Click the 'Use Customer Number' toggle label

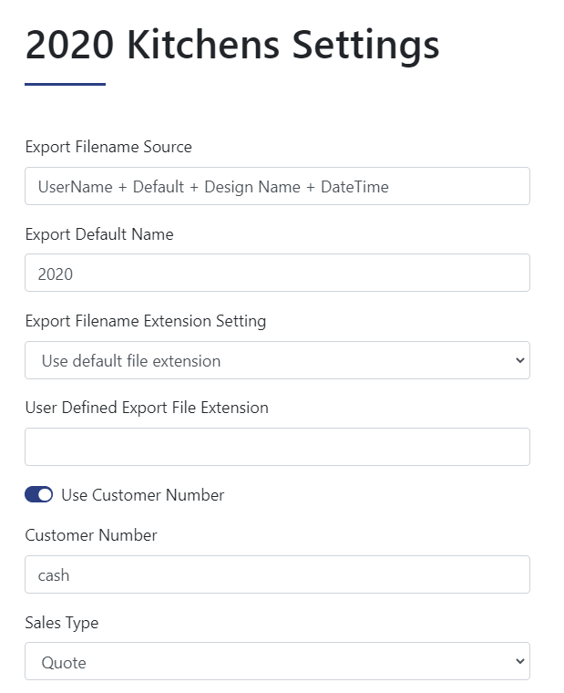(x=142, y=495)
